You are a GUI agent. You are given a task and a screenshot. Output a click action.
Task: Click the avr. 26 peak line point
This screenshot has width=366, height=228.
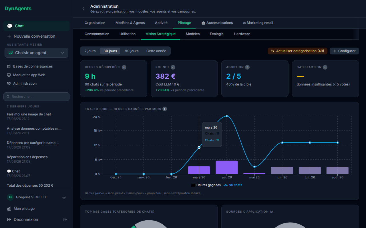pos(227,116)
